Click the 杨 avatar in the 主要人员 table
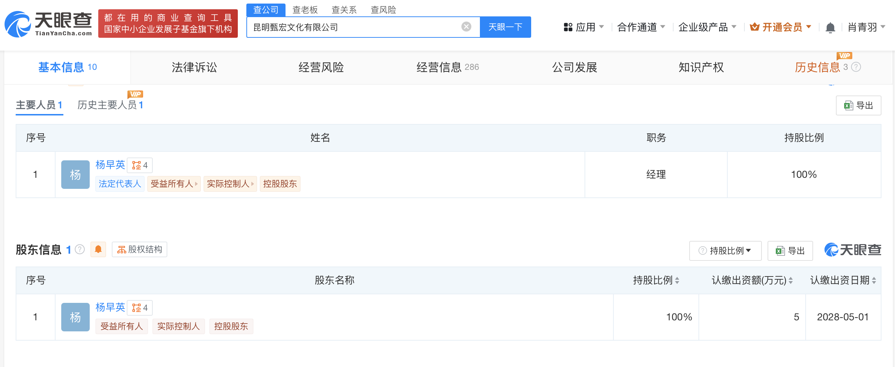The image size is (895, 367). [x=75, y=175]
